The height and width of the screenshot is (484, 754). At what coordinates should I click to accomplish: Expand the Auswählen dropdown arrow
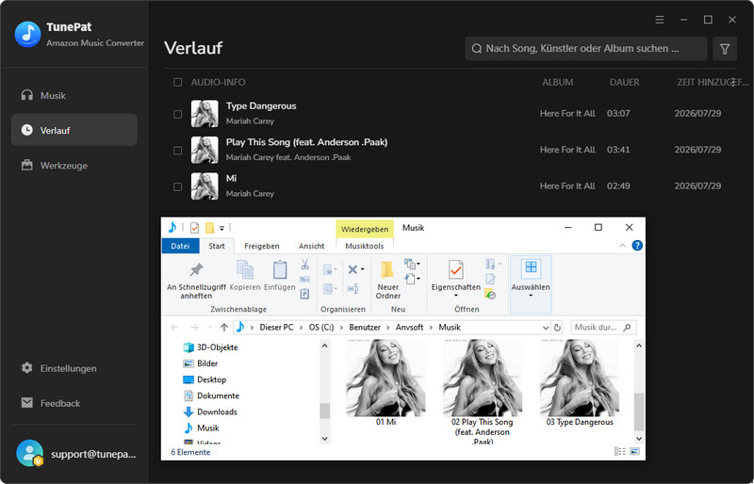pos(531,296)
